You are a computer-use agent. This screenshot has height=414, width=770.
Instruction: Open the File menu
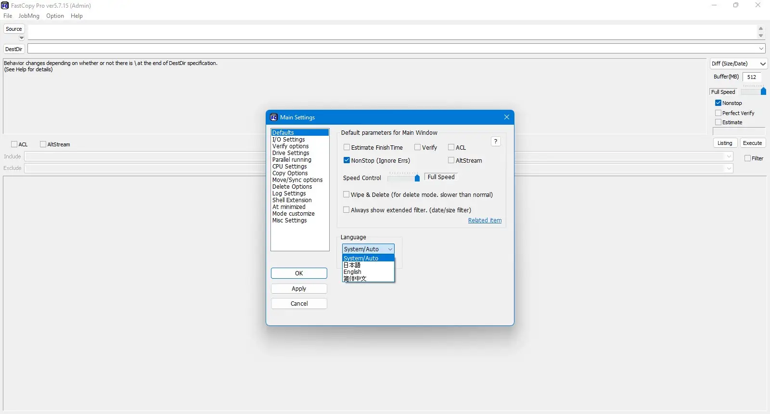8,16
